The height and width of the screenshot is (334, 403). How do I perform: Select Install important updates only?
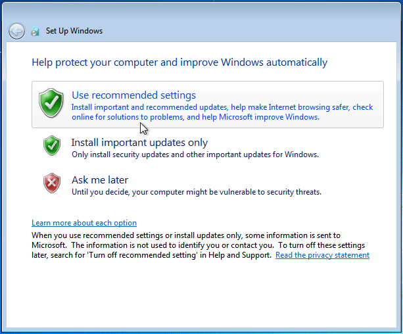pyautogui.click(x=139, y=142)
